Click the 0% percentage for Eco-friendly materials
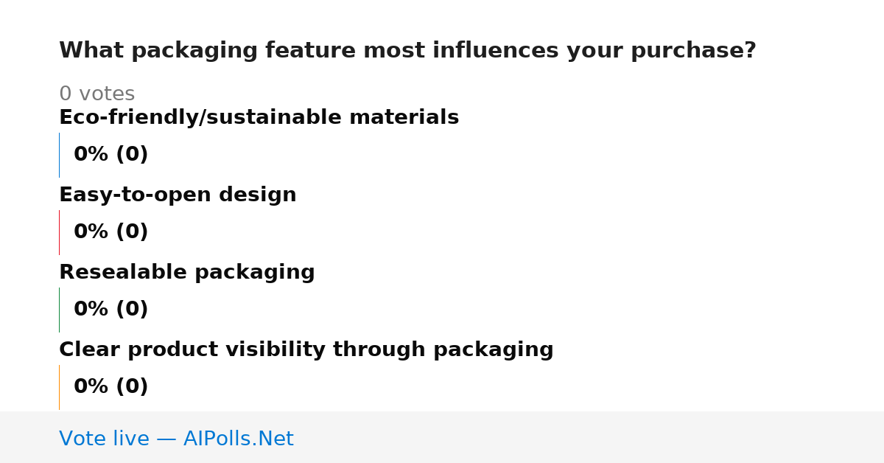This screenshot has height=463, width=884. tap(91, 155)
